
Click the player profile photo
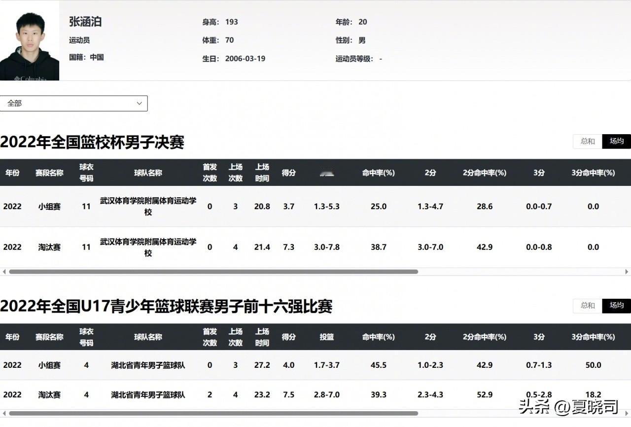[30, 40]
